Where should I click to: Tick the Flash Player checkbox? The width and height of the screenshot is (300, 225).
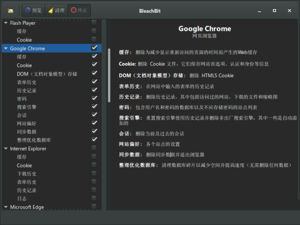click(94, 22)
